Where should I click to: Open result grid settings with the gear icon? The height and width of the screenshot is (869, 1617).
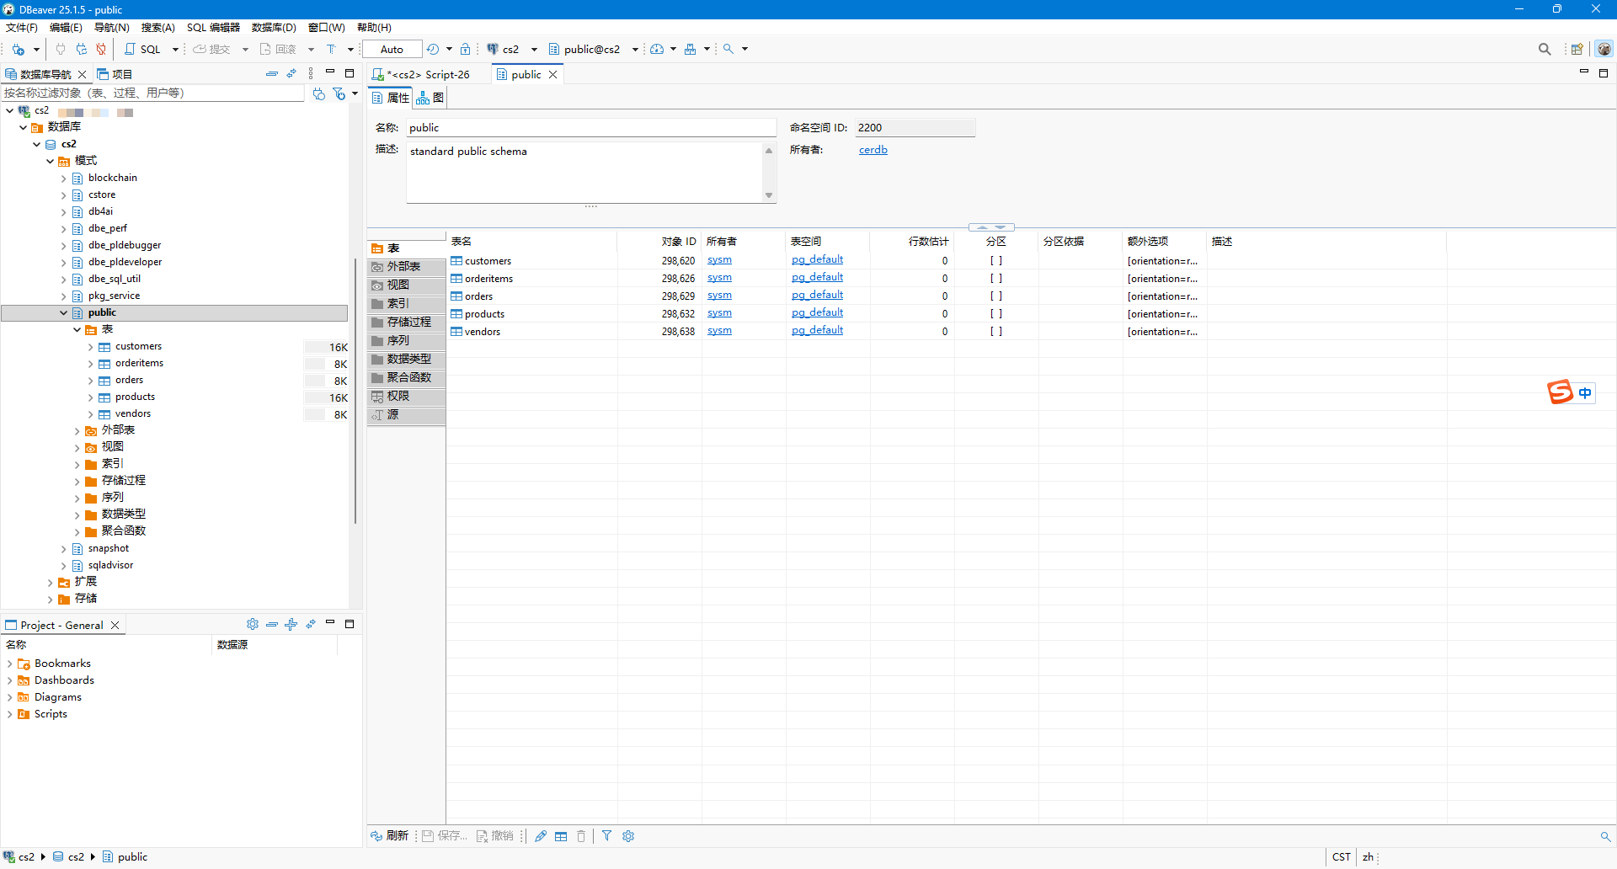coord(628,835)
